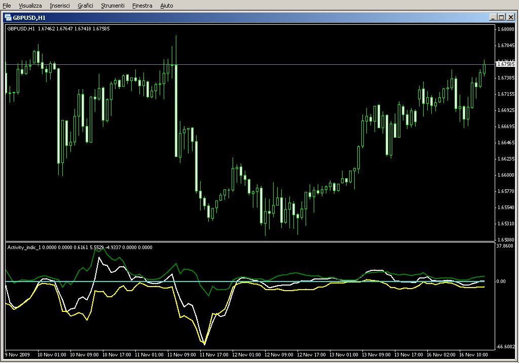This screenshot has height=363, width=519.
Task: Open the Finestra menu
Action: [142, 6]
